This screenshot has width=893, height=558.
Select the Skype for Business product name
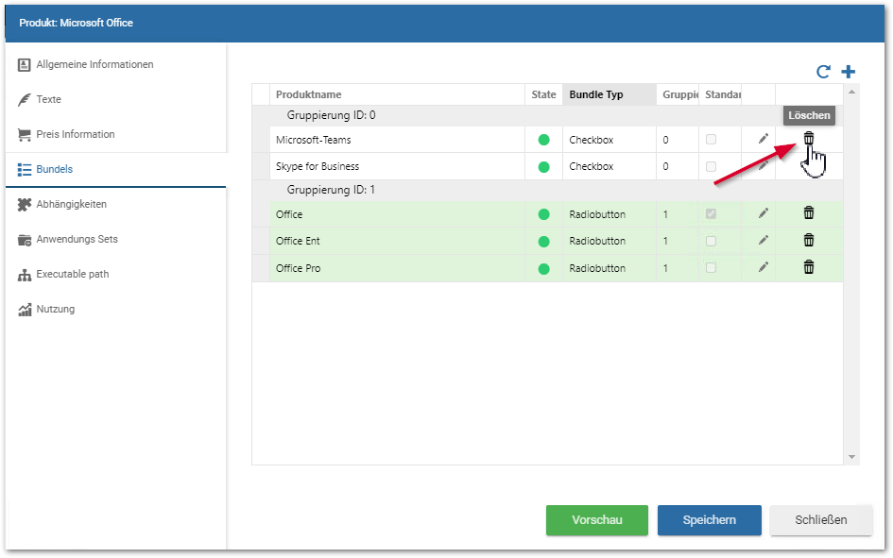tap(318, 167)
